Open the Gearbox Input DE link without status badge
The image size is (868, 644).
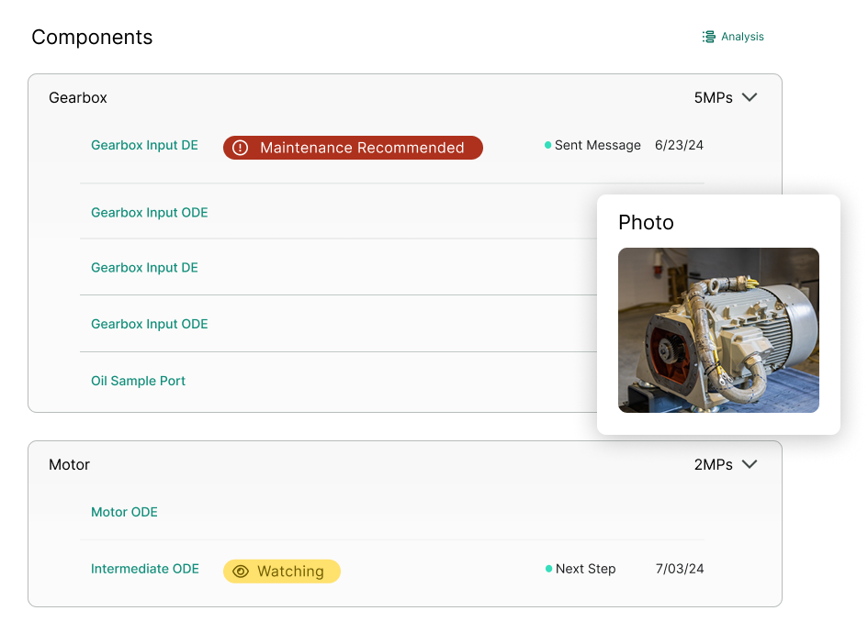tap(144, 268)
